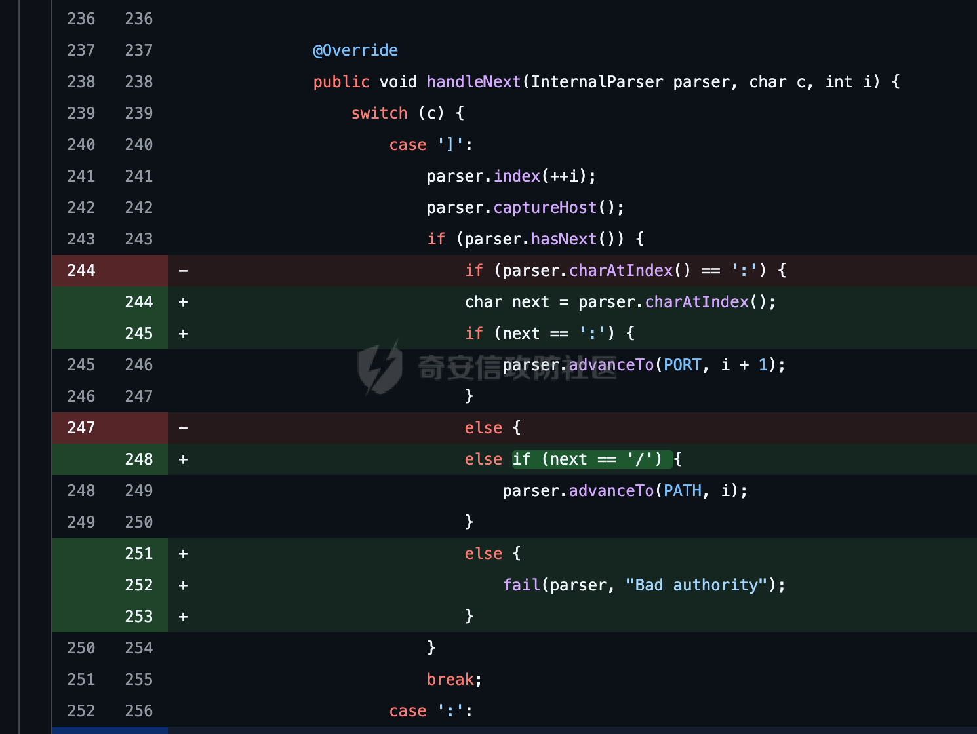Click removed line 'if (parser.charAtIndex() == ':') {'
Image resolution: width=977 pixels, height=734 pixels.
626,271
